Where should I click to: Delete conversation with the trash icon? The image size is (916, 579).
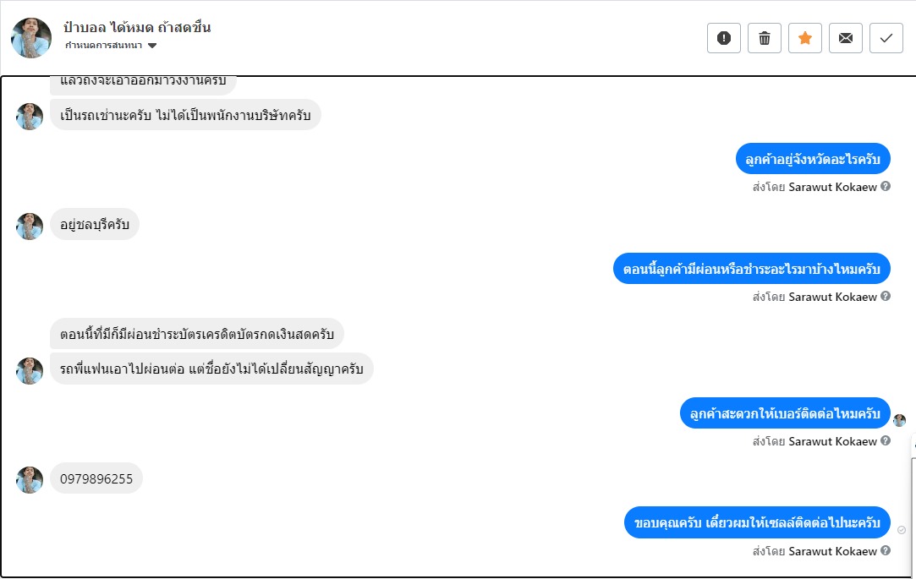[x=765, y=38]
